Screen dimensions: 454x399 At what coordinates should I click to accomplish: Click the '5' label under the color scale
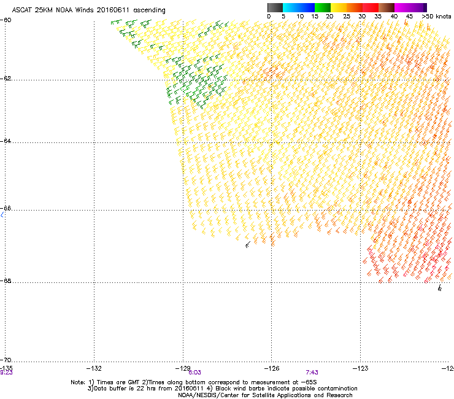283,17
